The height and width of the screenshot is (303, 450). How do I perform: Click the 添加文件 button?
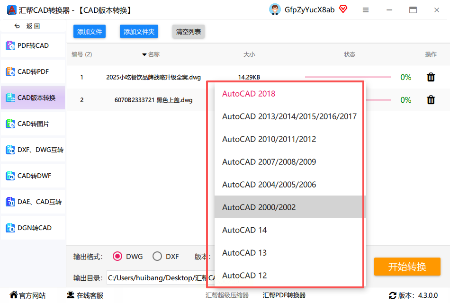[x=89, y=31]
